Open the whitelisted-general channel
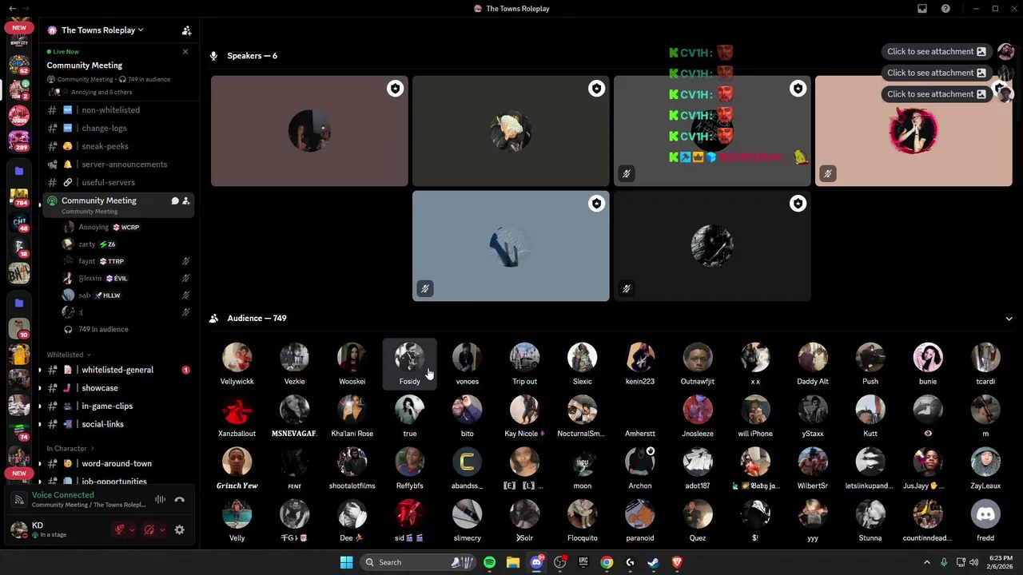 pos(117,370)
